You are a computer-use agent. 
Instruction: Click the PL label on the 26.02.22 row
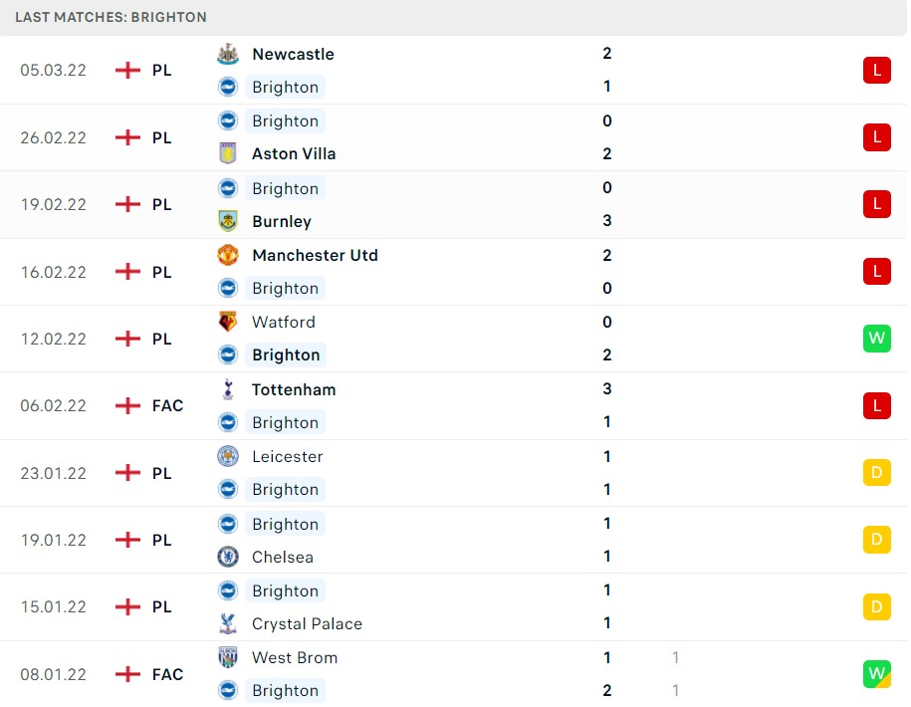pos(162,137)
